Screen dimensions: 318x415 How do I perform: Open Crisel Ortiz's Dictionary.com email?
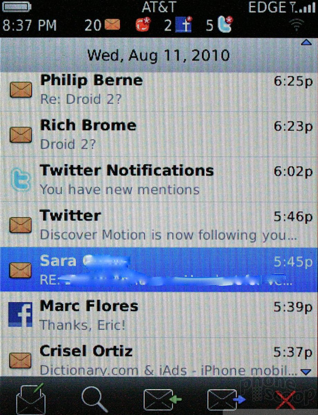(159, 357)
